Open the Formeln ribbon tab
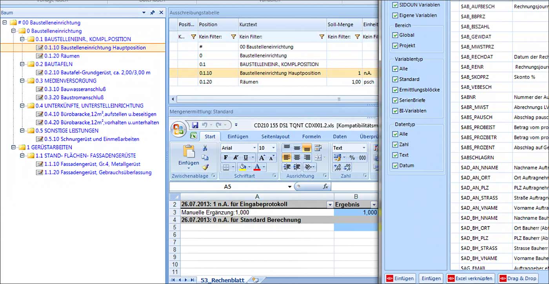The width and height of the screenshot is (549, 284). coord(311,137)
